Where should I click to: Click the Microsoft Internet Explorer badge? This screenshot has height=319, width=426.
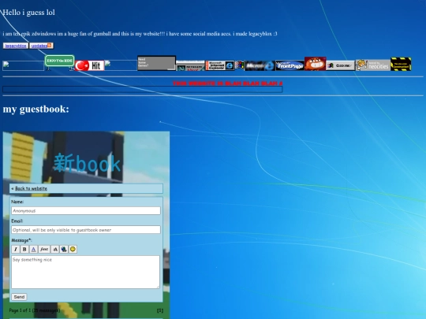coord(220,65)
